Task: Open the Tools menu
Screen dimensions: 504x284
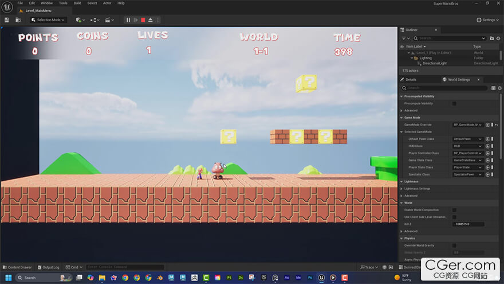Action: 63,3
